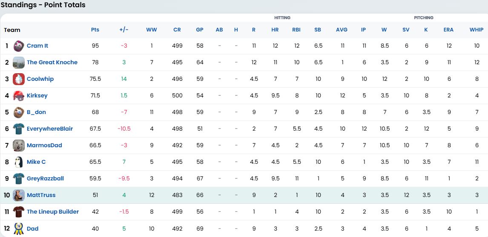Viewport: 488px width, 237px height.
Task: Open MattTruss team link
Action: point(41,195)
